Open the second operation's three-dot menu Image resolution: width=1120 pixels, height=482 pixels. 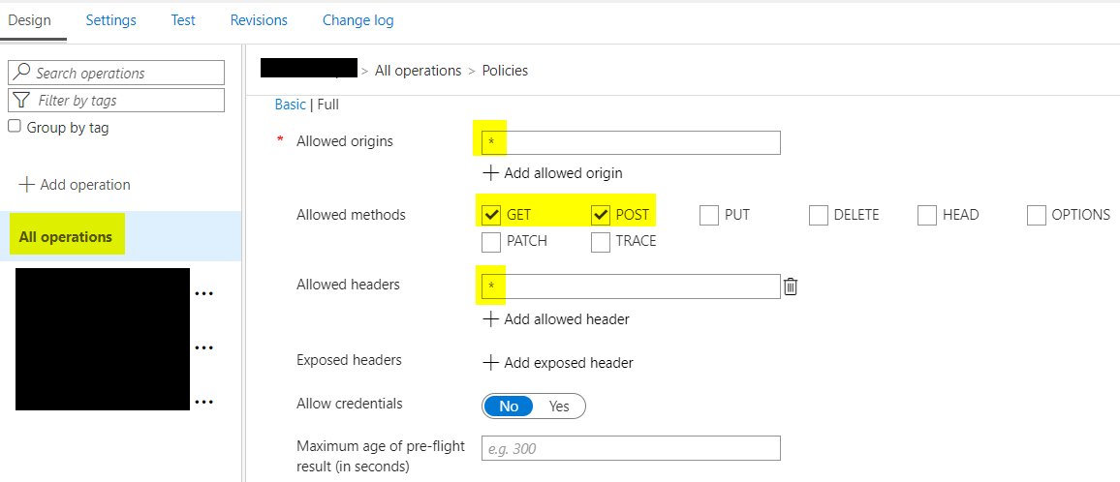204,347
